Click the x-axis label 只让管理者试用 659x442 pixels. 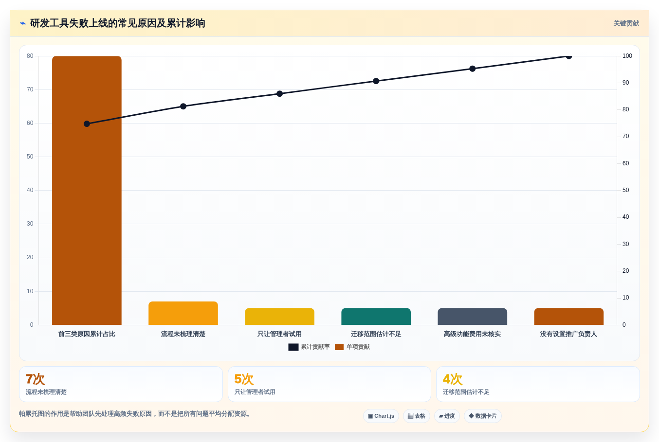coord(279,334)
